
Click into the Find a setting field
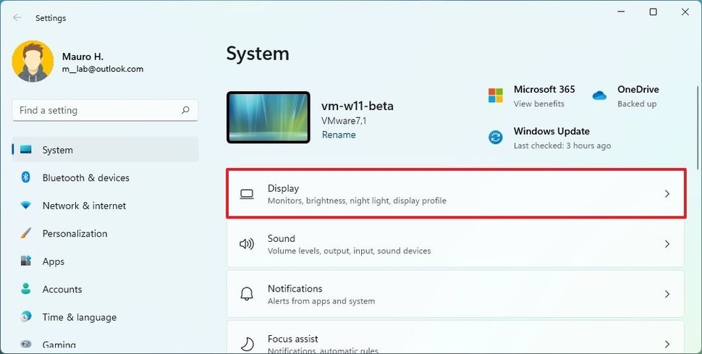click(x=105, y=110)
